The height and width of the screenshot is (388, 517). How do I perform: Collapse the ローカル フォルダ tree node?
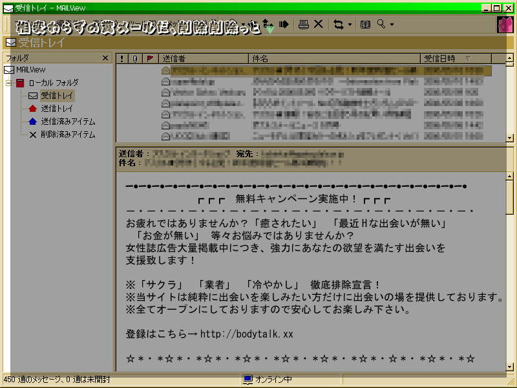9,83
